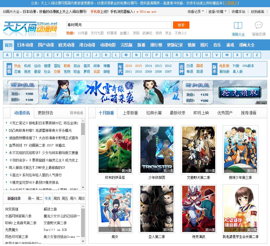Open the 日本动漫 nav item
This screenshot has width=270, height=246.
click(25, 45)
